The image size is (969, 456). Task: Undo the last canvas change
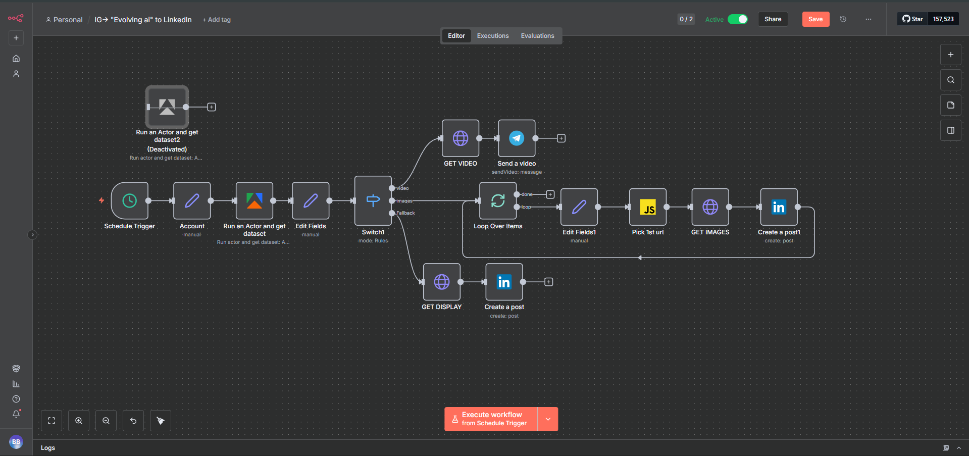[133, 420]
